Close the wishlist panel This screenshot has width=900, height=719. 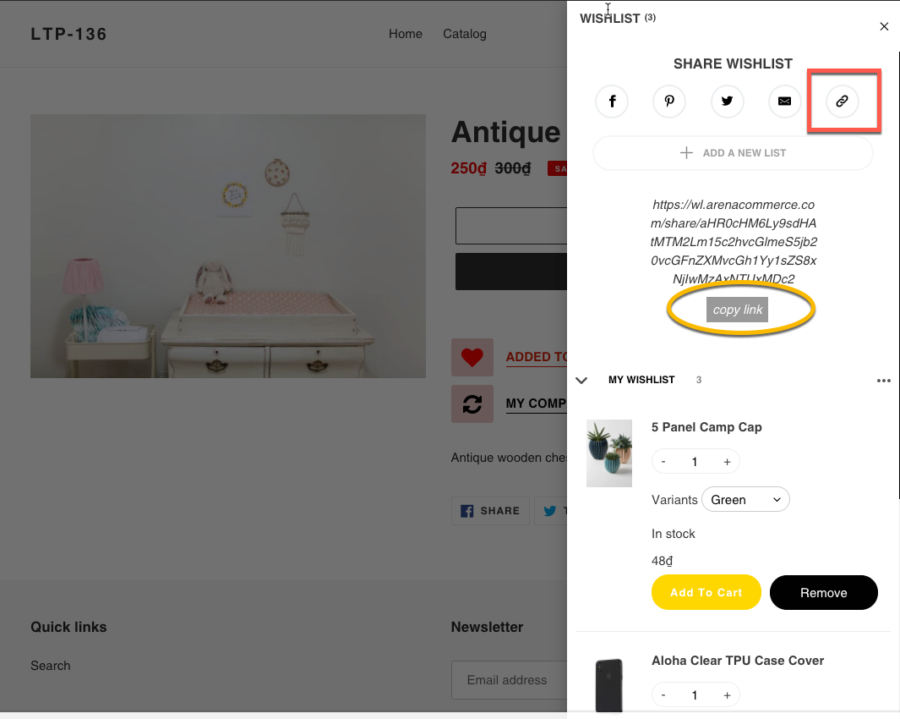click(884, 26)
